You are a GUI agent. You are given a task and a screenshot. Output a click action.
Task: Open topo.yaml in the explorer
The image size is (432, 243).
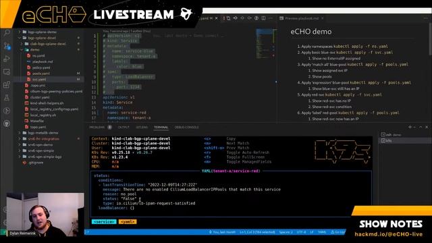pos(49,127)
